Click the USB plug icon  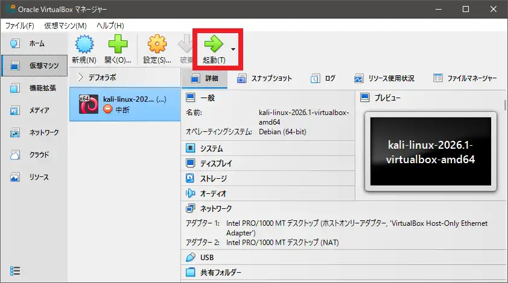pyautogui.click(x=191, y=257)
